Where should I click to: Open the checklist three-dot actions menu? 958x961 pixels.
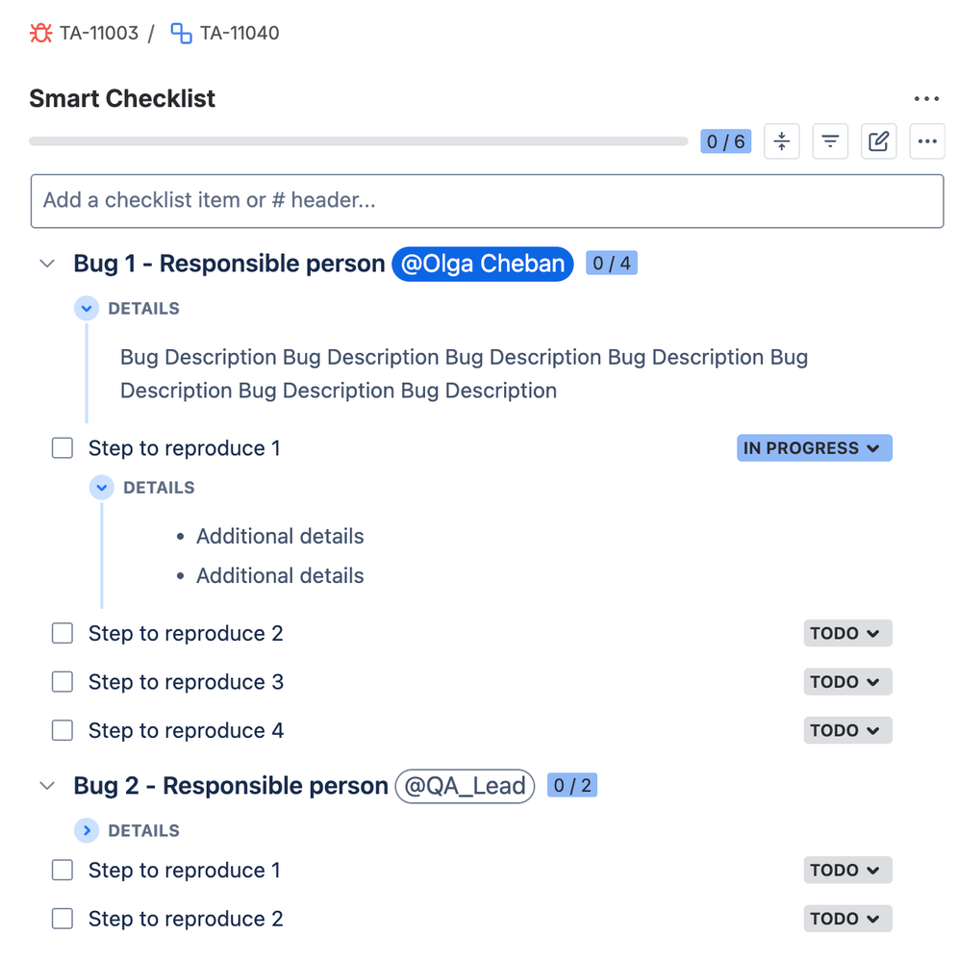click(926, 140)
